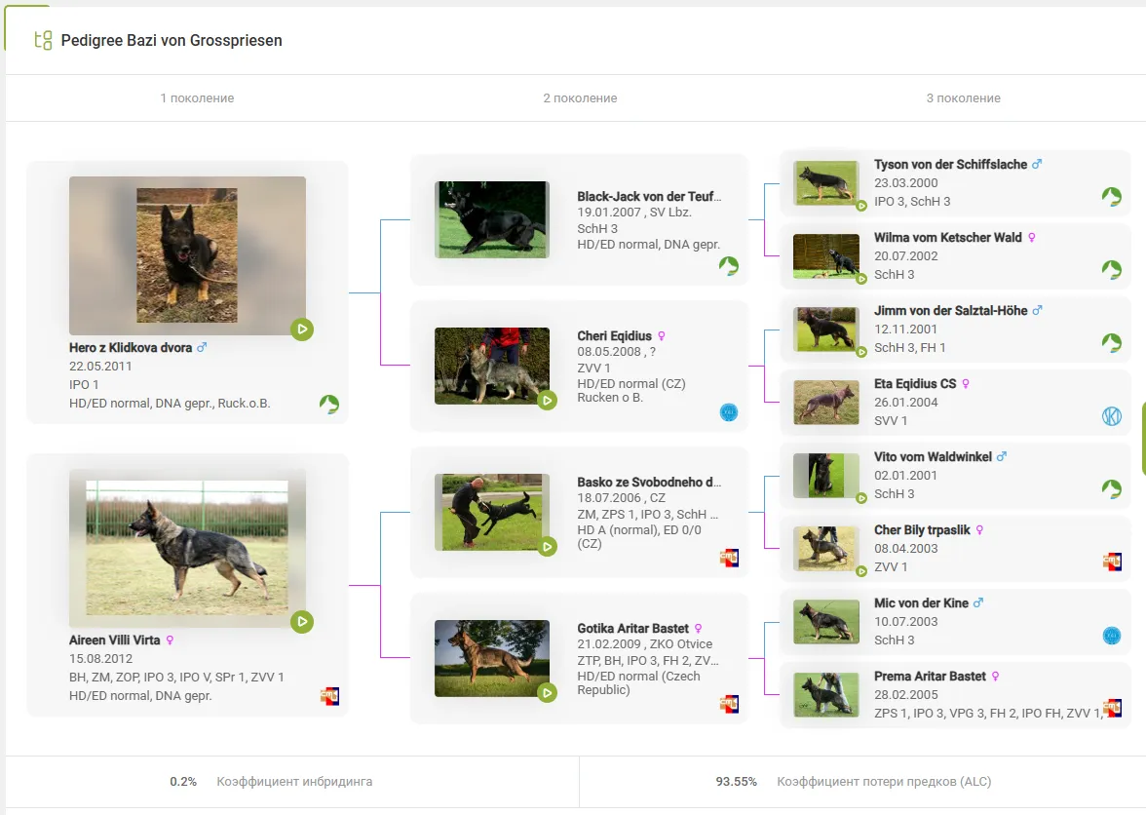Viewport: 1146px width, 815px height.
Task: Click play icon on Aireen Villi Virta photo
Action: point(302,621)
